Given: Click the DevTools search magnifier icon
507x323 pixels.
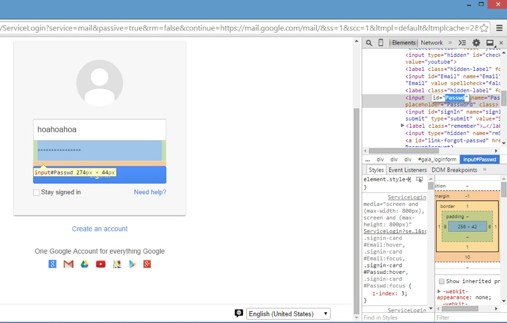Looking at the screenshot, I should 369,43.
